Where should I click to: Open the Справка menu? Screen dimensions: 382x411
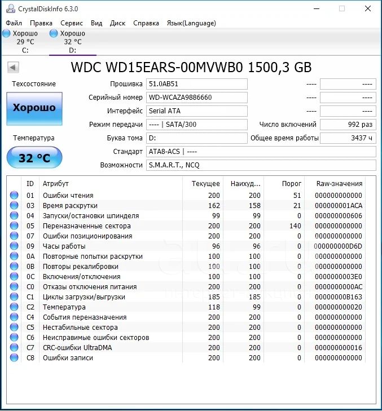pyautogui.click(x=146, y=23)
